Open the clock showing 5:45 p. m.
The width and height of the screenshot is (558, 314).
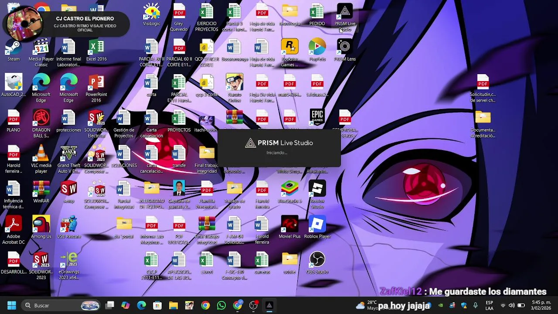541,305
